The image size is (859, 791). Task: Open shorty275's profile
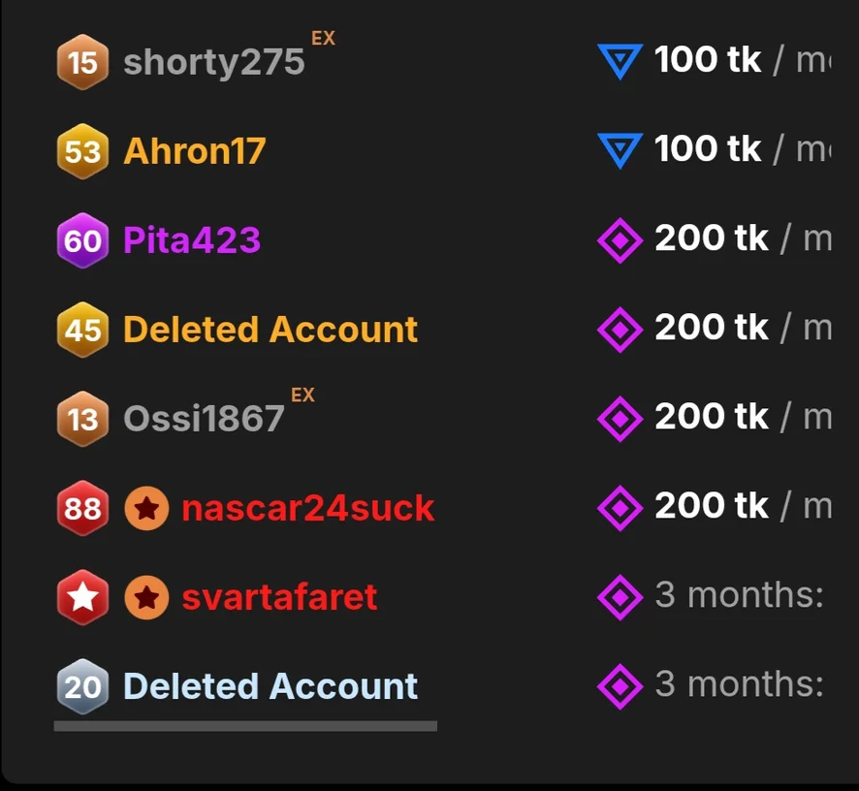click(213, 63)
